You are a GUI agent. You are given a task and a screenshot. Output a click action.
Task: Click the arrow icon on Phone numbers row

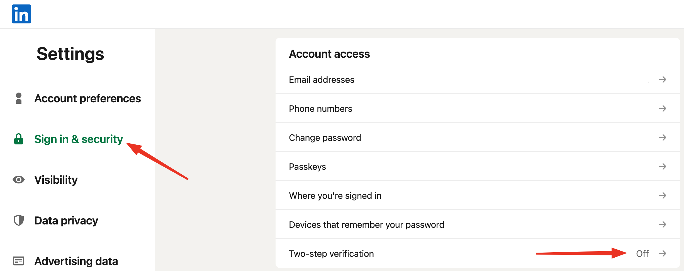663,108
